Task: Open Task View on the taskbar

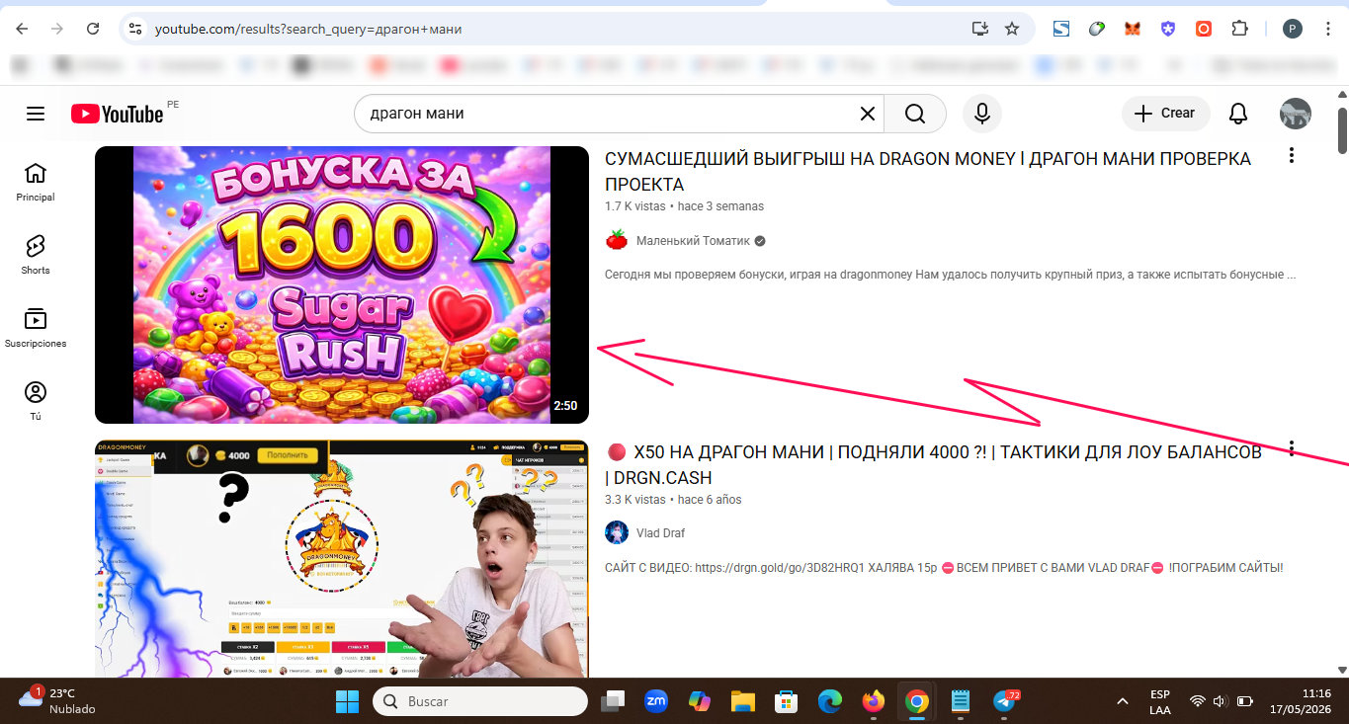Action: (614, 701)
